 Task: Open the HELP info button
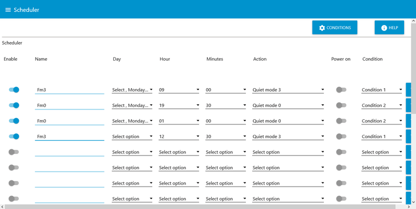[389, 27]
